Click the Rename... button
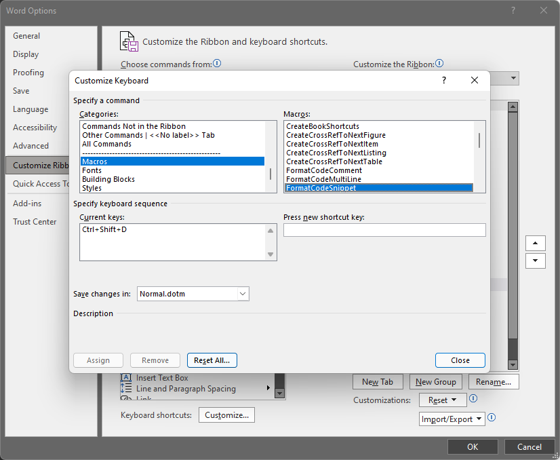The width and height of the screenshot is (560, 460). (x=494, y=382)
